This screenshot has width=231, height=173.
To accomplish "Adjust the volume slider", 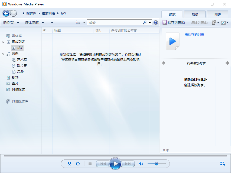I will pos(157,164).
